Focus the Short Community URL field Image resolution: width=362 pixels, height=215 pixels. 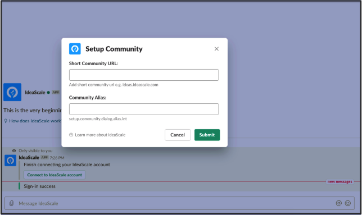pyautogui.click(x=143, y=75)
